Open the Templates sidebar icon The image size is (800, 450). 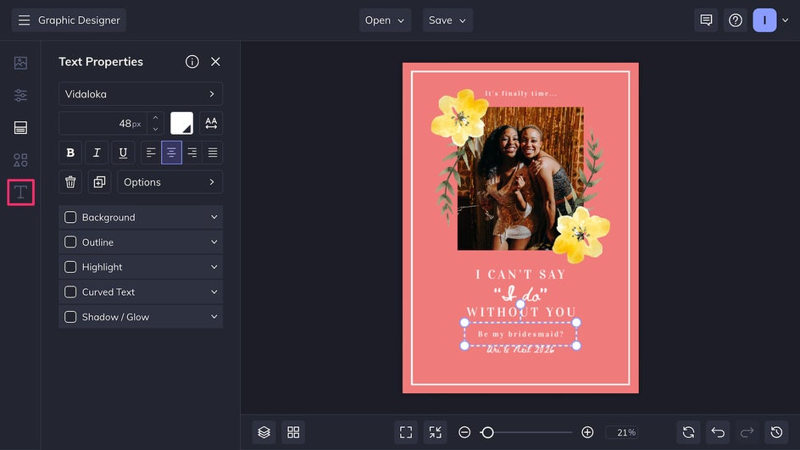[20, 128]
